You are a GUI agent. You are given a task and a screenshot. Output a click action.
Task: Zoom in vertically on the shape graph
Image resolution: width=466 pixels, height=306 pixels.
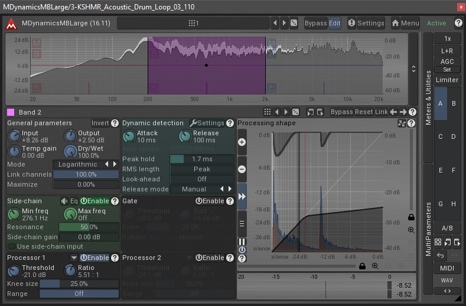pos(411,230)
